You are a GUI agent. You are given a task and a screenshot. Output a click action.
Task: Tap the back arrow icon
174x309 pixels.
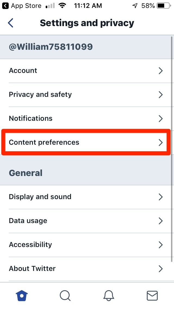pos(11,23)
